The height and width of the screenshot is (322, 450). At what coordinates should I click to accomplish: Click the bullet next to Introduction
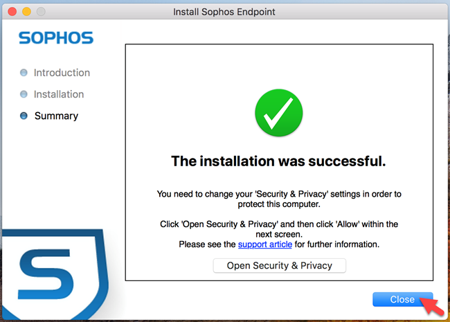[x=24, y=73]
